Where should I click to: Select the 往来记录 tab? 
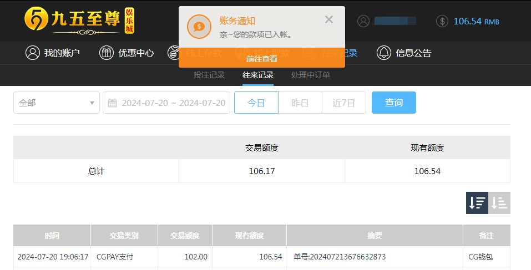258,75
